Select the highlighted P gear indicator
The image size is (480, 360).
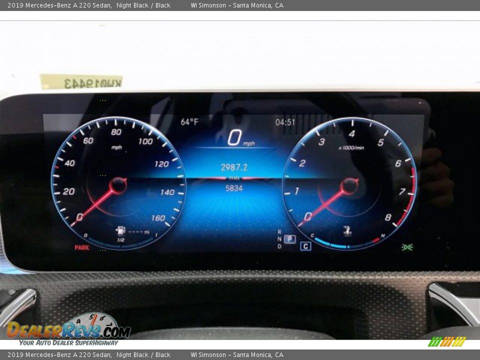click(x=289, y=239)
